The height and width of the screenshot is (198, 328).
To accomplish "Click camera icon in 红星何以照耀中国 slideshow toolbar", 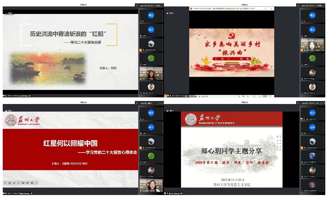I will tap(23, 183).
